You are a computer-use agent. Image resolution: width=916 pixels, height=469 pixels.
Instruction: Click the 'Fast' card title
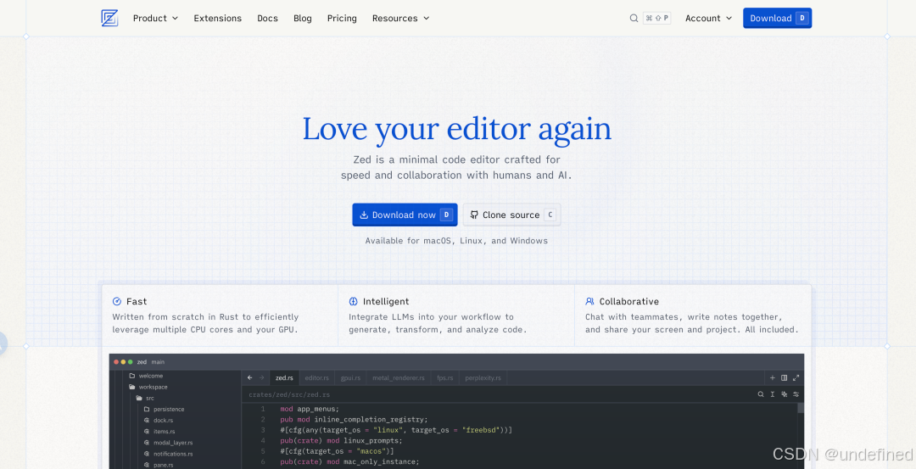136,301
